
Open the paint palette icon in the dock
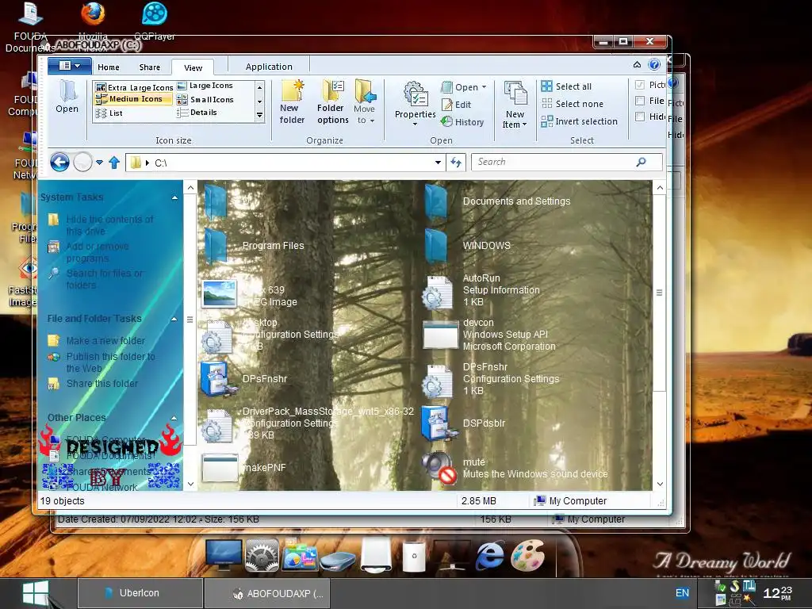coord(527,555)
